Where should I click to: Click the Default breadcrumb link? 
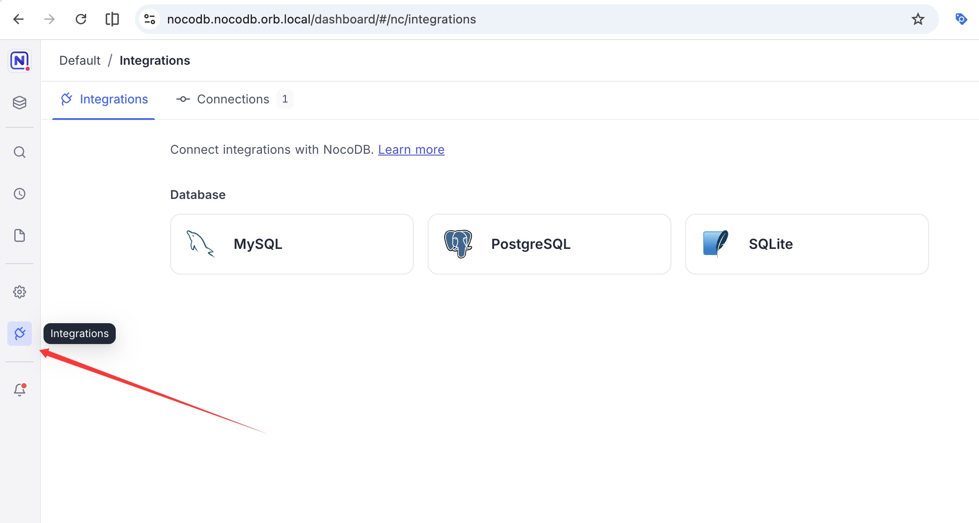[80, 61]
